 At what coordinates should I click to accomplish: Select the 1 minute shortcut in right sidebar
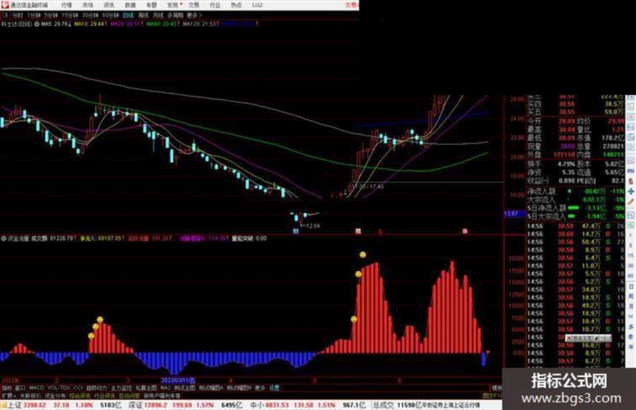click(x=631, y=236)
